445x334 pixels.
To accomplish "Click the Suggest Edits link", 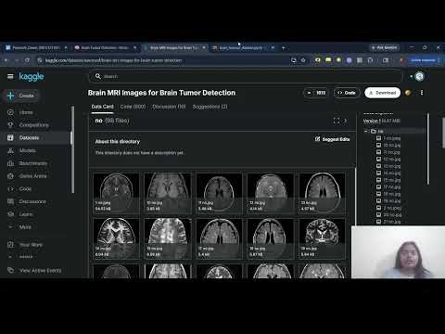I will 333,139.
